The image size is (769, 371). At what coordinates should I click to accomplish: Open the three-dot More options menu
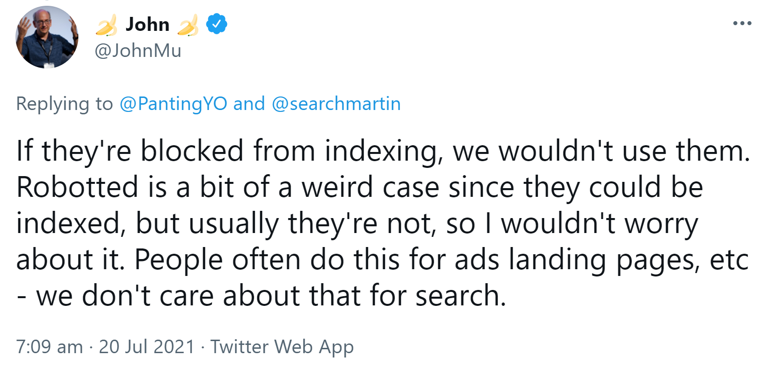click(x=742, y=23)
